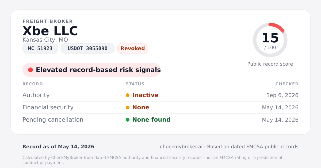Image resolution: width=321 pixels, height=168 pixels.
Task: Click the STATUS column header
Action: 135,84
